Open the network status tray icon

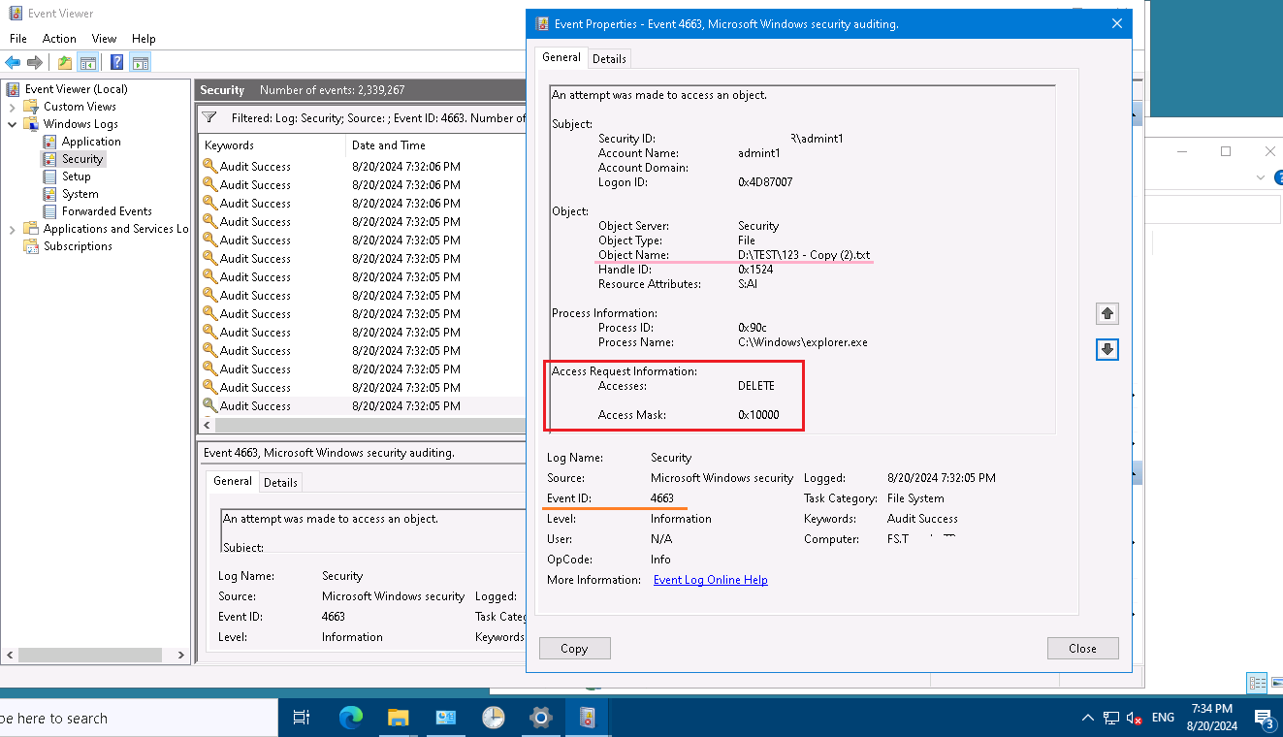1111,718
